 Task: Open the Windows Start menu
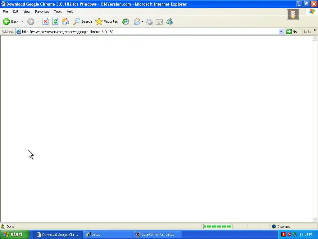(15, 234)
